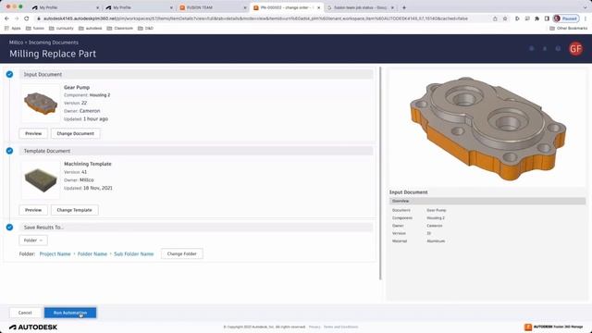The image size is (592, 333).
Task: Preview the Machining Template document
Action: pos(33,210)
